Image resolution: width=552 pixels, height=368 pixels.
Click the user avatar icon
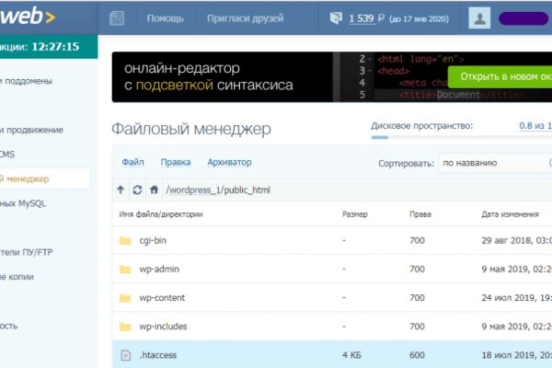479,17
